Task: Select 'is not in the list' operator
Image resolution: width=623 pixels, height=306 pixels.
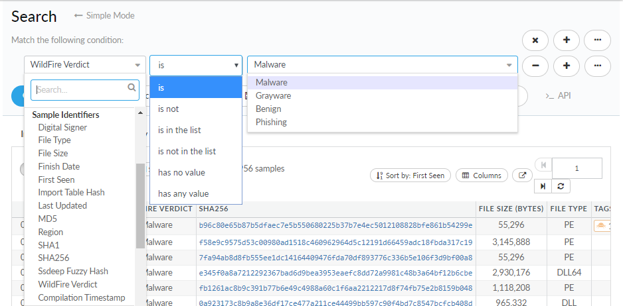Action: pos(187,151)
